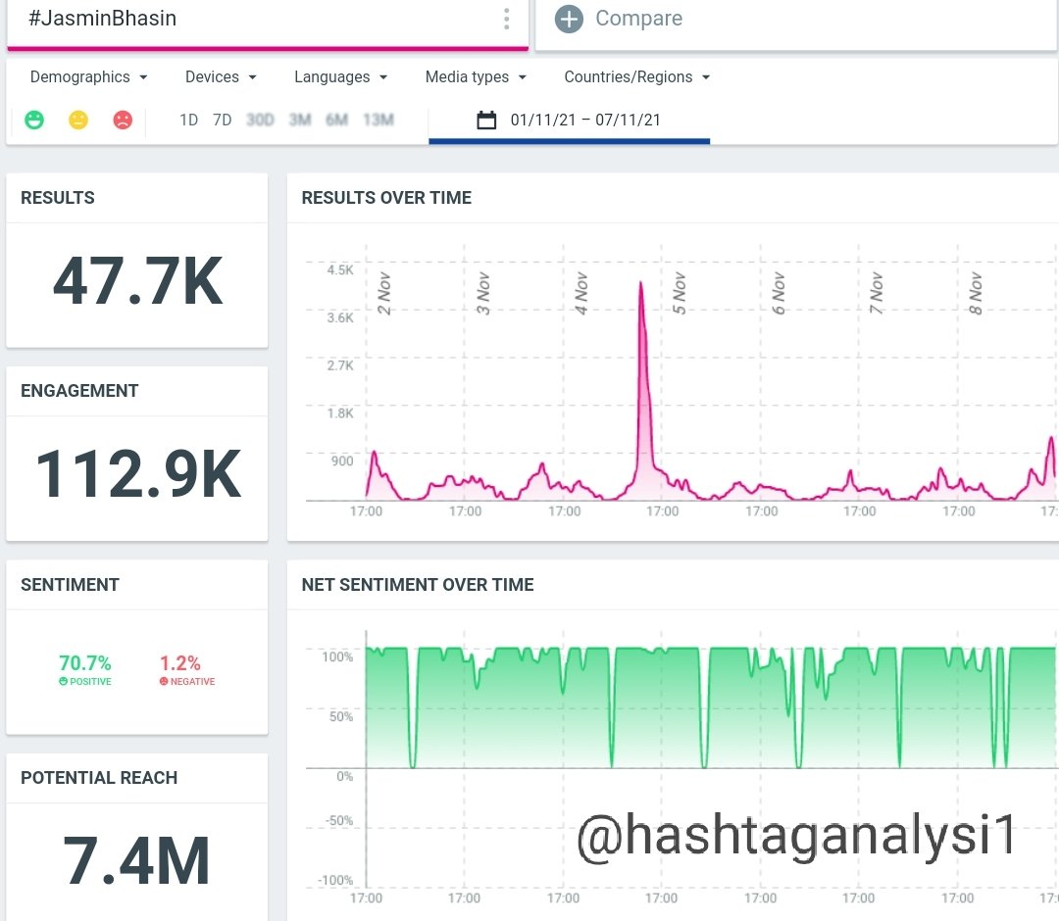This screenshot has width=1059, height=921.
Task: Click the 1.2% negative sentiment figure
Action: (x=180, y=662)
